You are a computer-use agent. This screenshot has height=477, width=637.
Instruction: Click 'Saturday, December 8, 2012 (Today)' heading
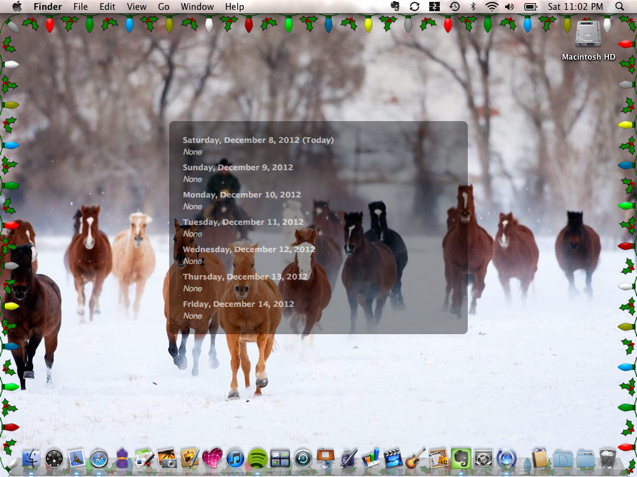(x=258, y=140)
